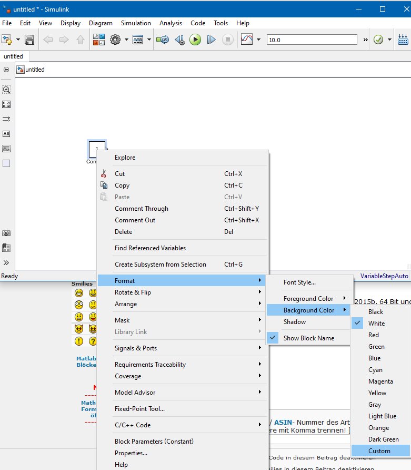Click the green Run simulation button
Image resolution: width=411 pixels, height=470 pixels.
(x=195, y=40)
